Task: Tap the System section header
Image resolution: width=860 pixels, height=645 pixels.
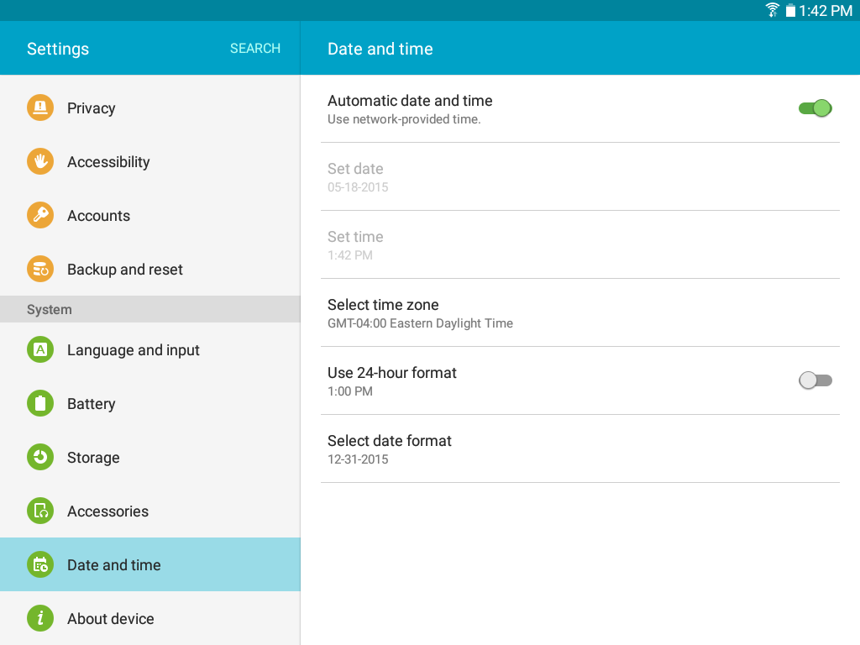Action: point(150,309)
